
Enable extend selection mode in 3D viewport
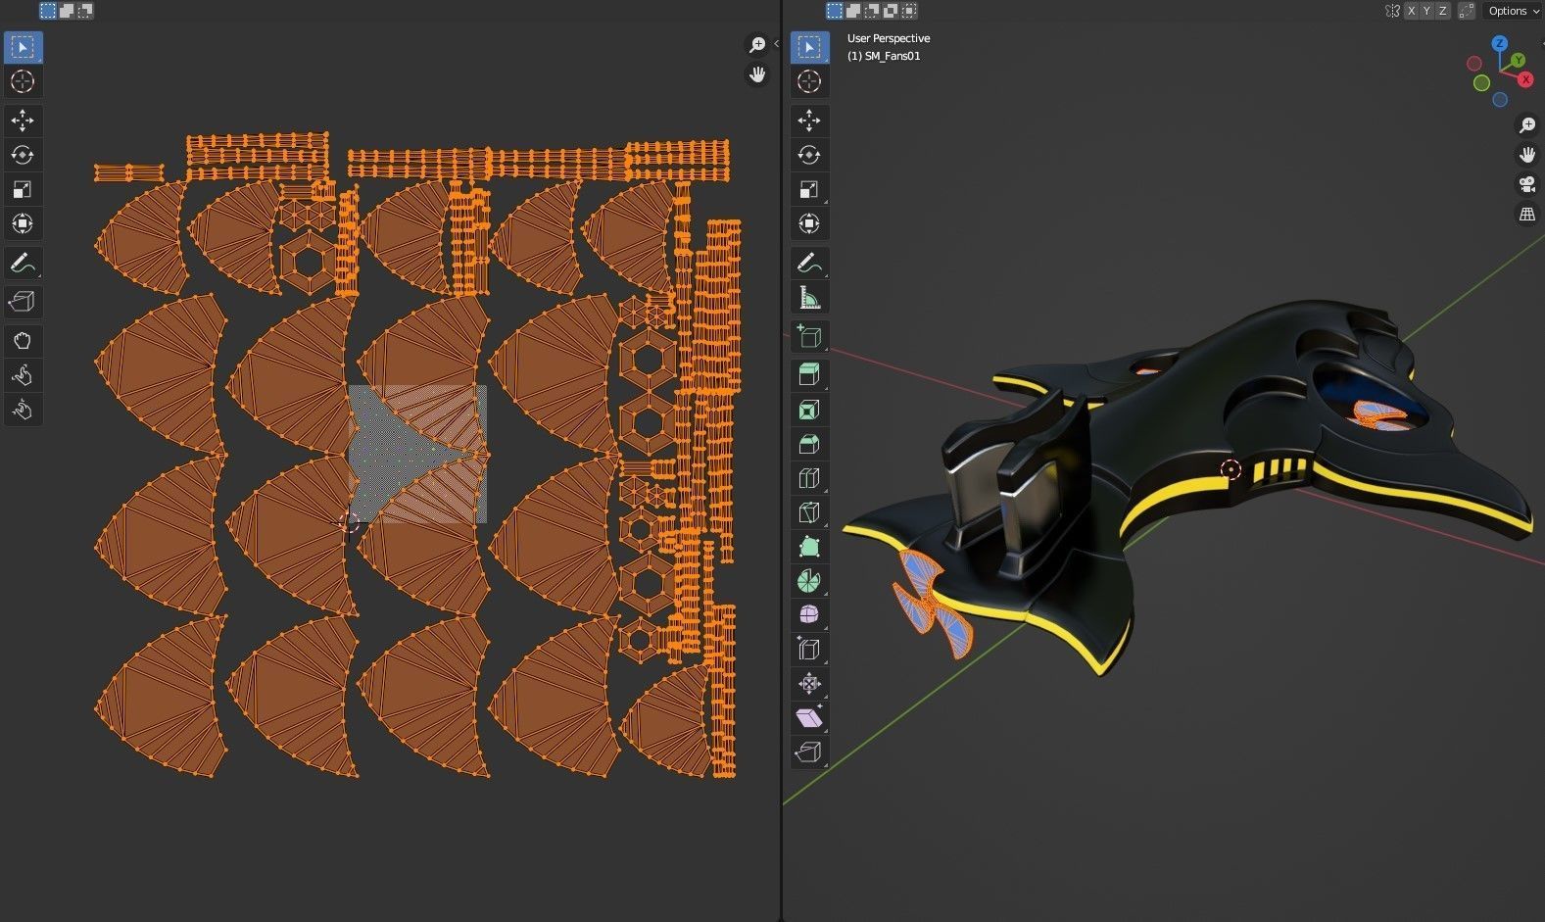[x=853, y=11]
